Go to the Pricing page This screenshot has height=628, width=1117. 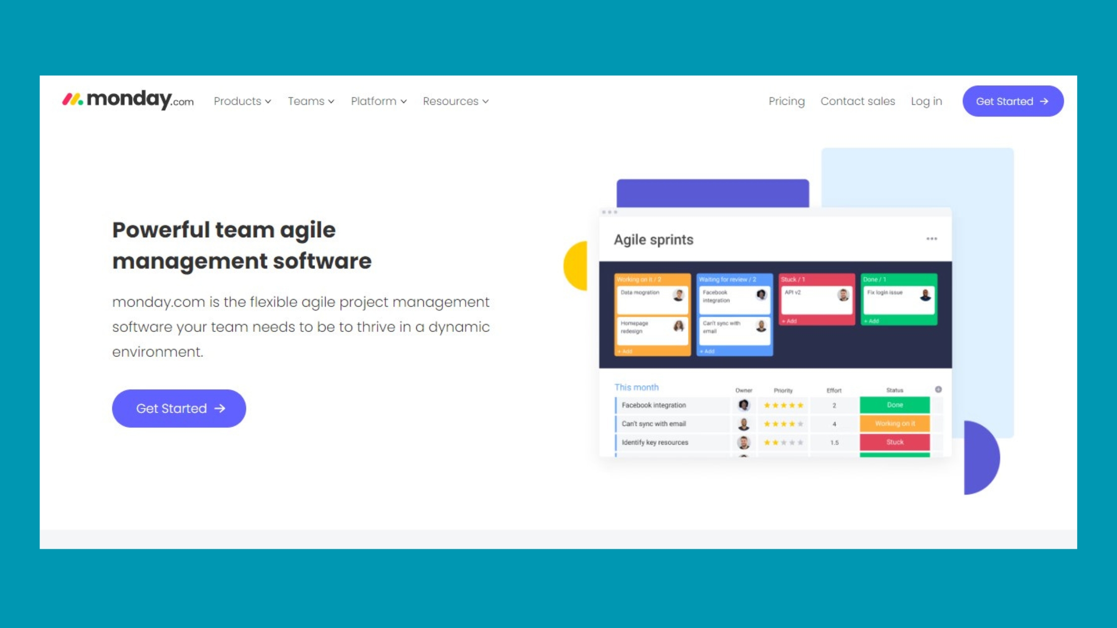pyautogui.click(x=786, y=101)
